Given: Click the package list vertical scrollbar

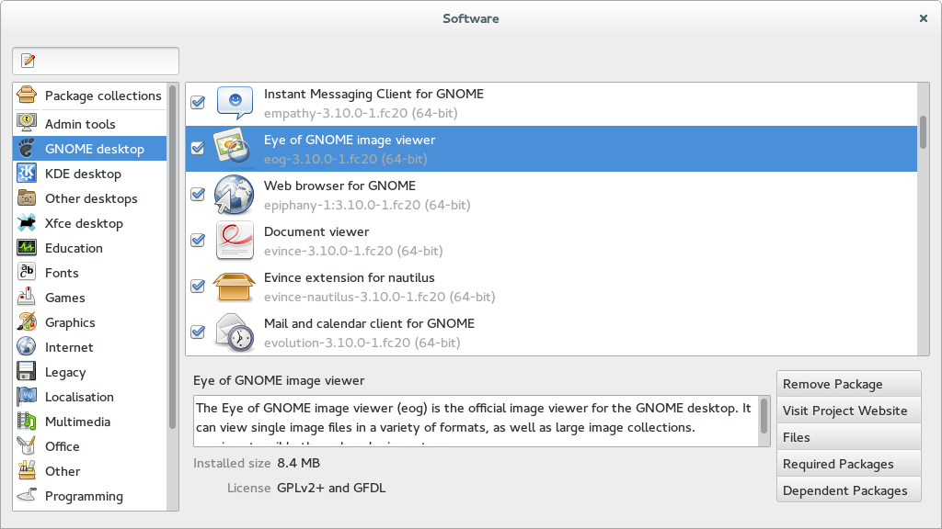Looking at the screenshot, I should coord(923,133).
